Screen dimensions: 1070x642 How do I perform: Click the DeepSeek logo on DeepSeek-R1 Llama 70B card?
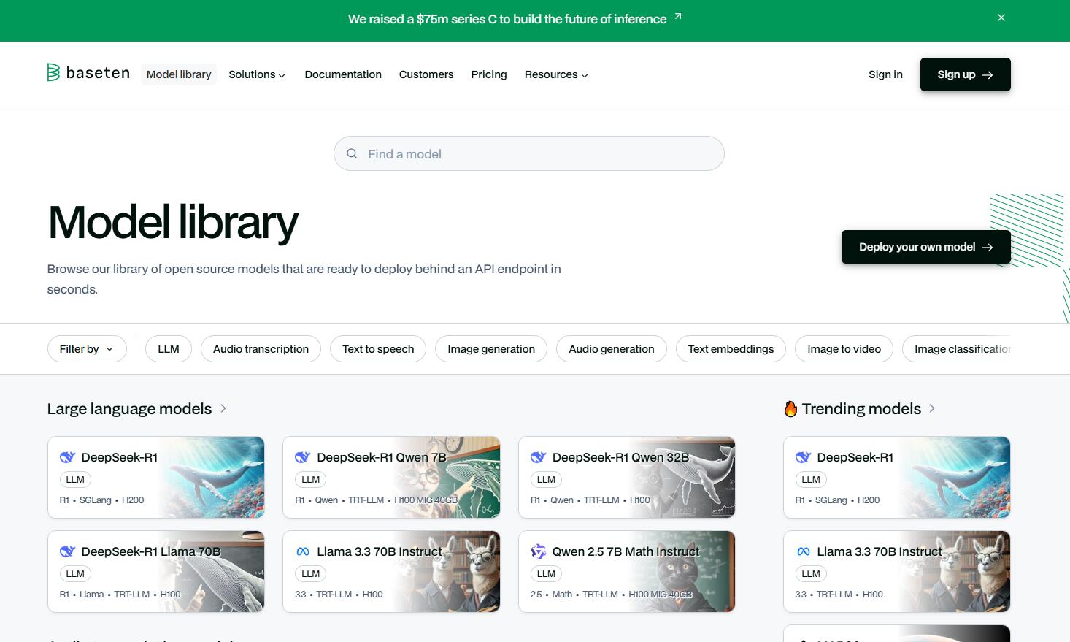(67, 551)
